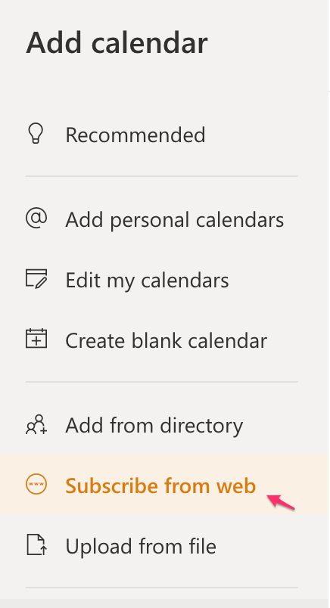Click the Upload from file document icon
The height and width of the screenshot is (608, 330).
point(36,545)
